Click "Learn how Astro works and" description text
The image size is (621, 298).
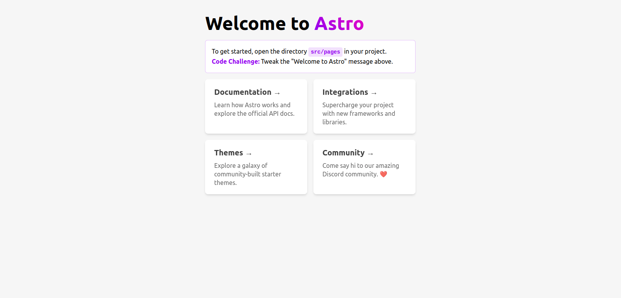click(x=252, y=105)
